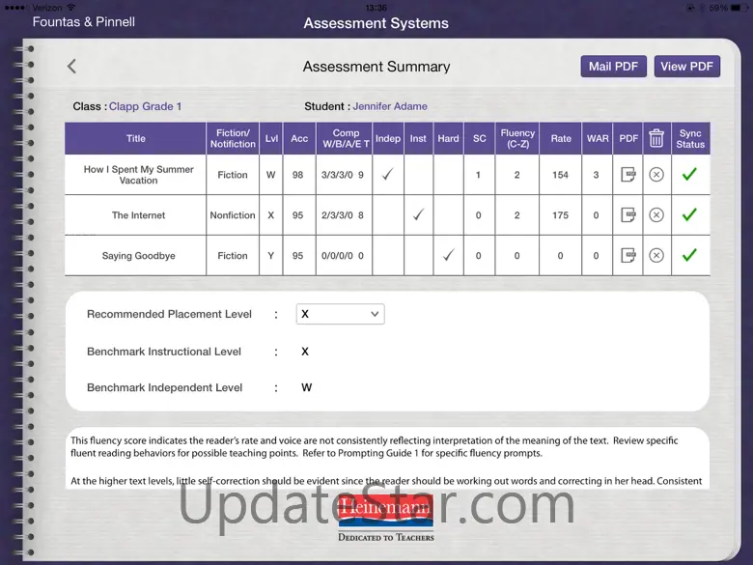Open PDF icon for Saying Goodbye row
The image size is (753, 565).
point(628,255)
